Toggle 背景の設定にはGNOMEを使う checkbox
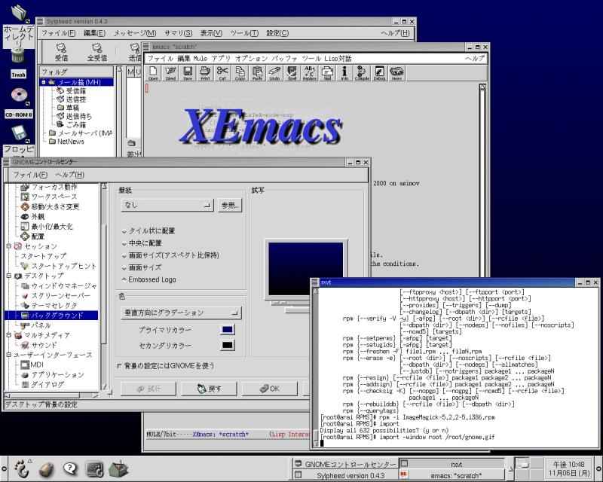603x482 pixels. tap(119, 366)
